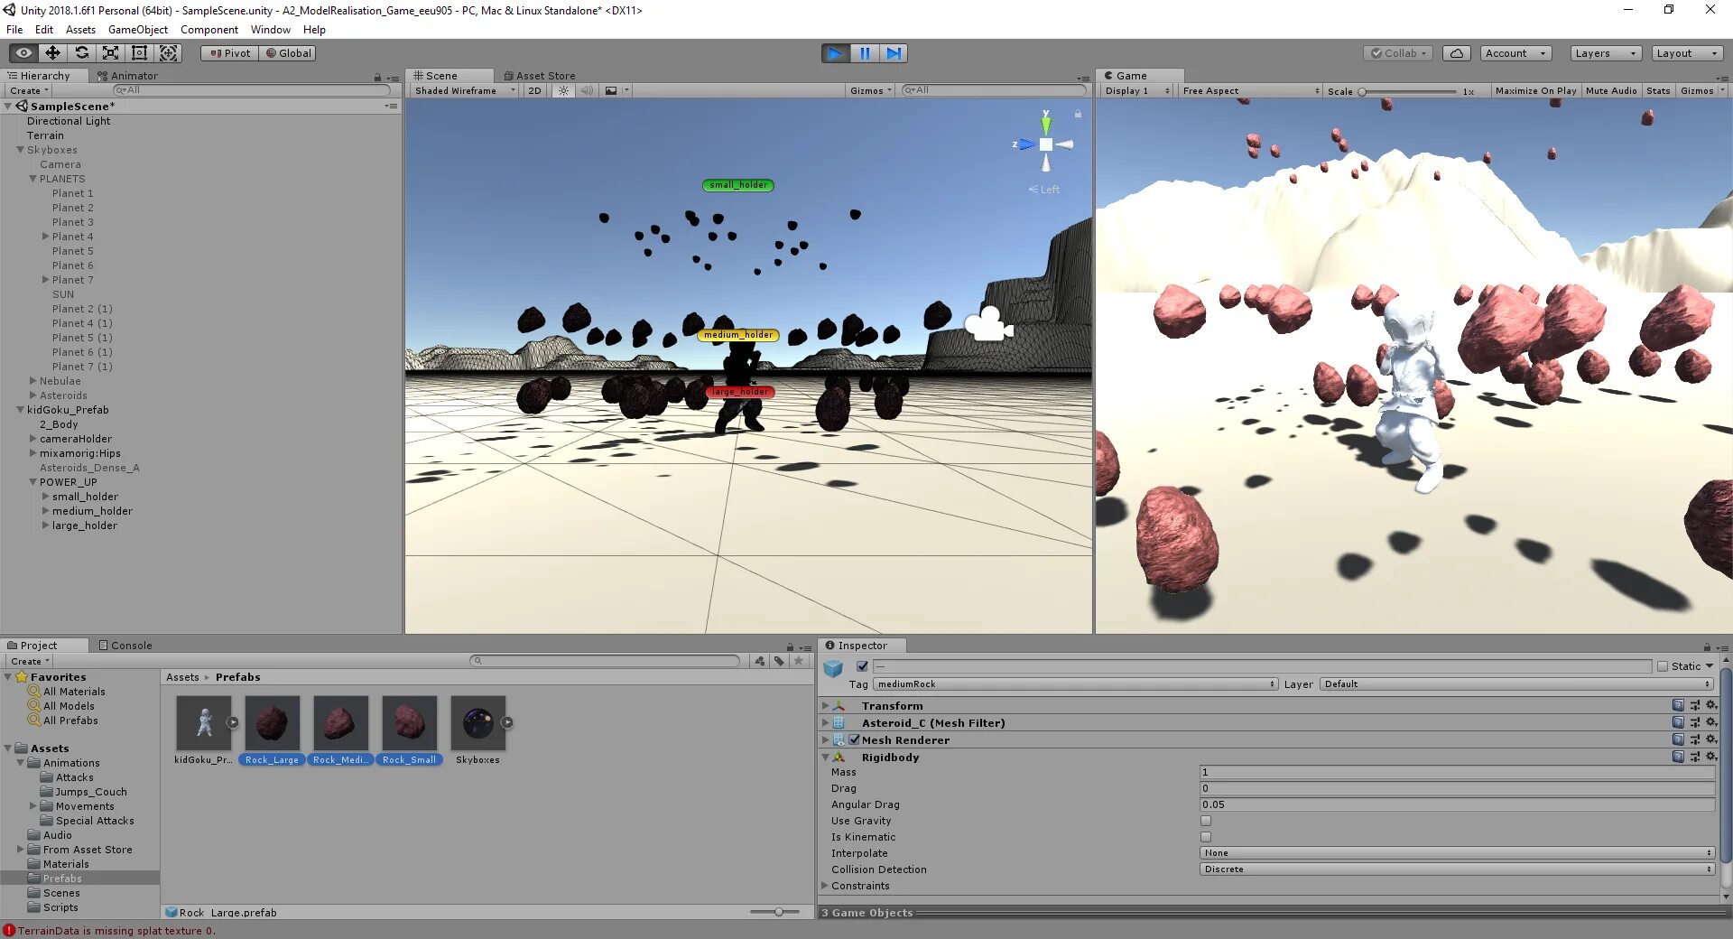
Task: Open the Layout dropdown button
Action: click(x=1687, y=53)
